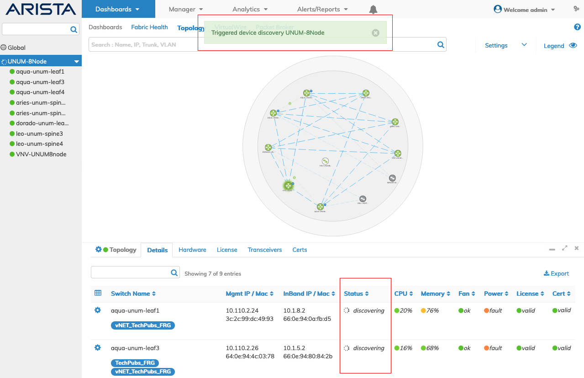Expand the Settings dropdown chevron

coord(524,45)
